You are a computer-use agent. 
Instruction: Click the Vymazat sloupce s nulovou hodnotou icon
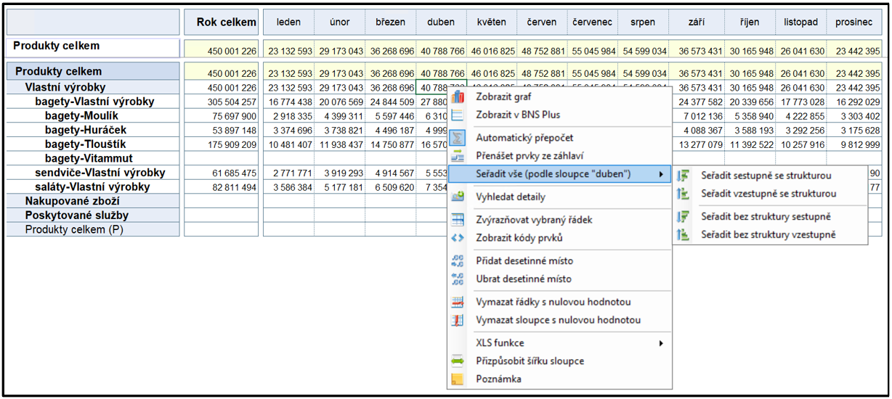coord(458,320)
